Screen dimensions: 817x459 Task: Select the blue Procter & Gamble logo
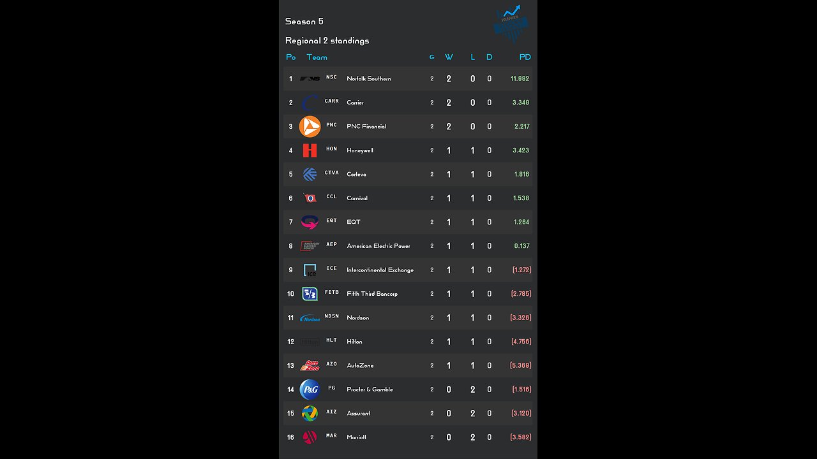(310, 389)
